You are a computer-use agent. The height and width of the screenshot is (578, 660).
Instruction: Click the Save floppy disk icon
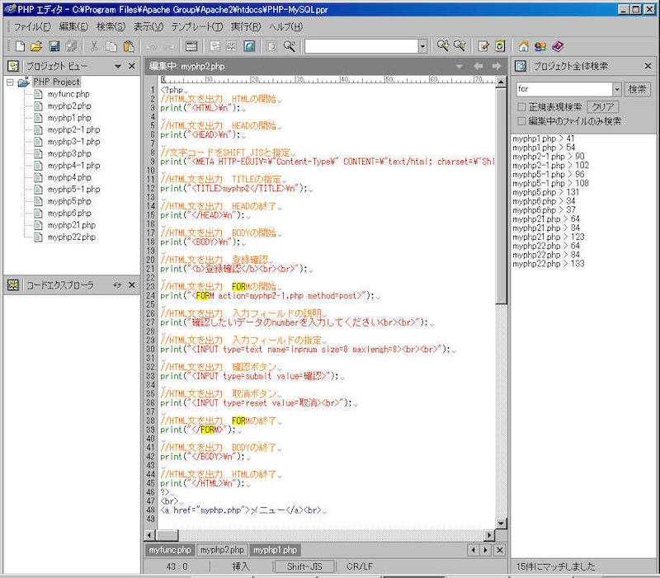coord(54,46)
